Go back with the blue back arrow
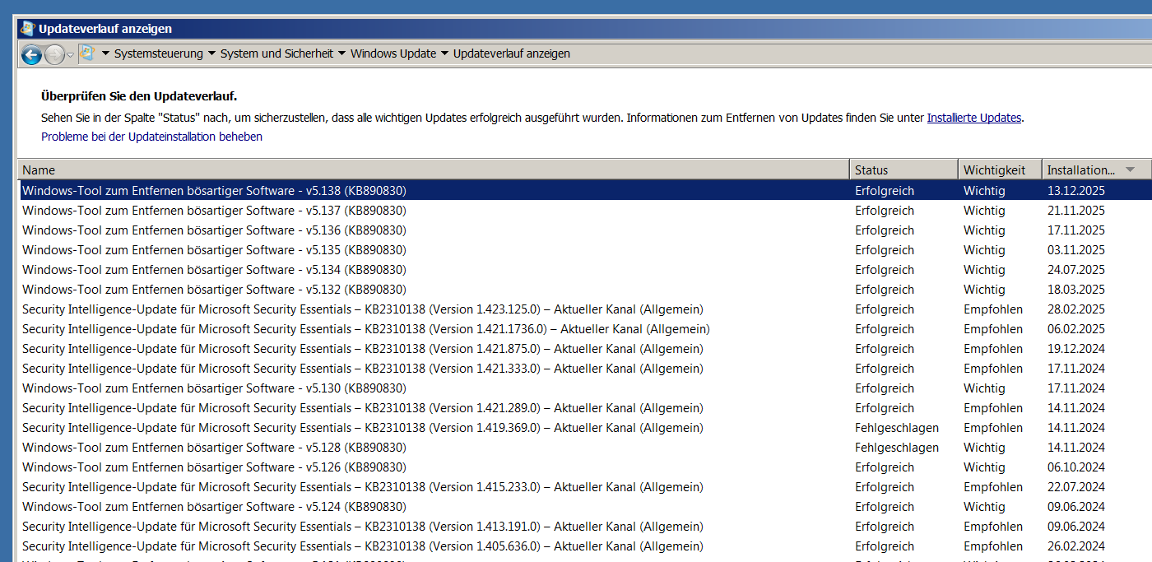 31,55
